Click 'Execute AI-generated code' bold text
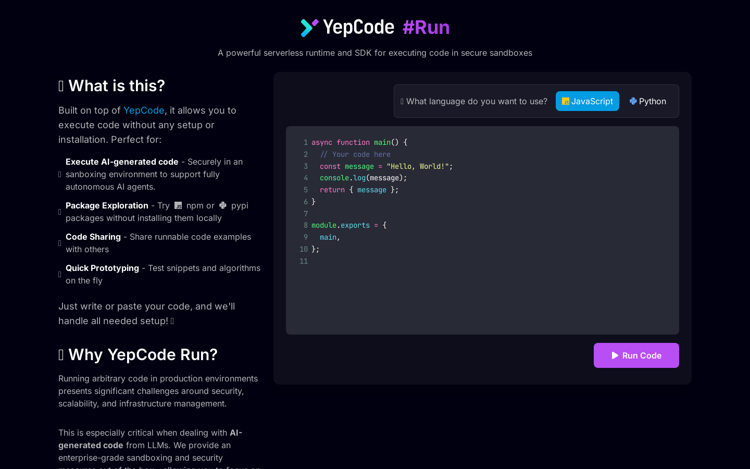The image size is (750, 469). [122, 162]
